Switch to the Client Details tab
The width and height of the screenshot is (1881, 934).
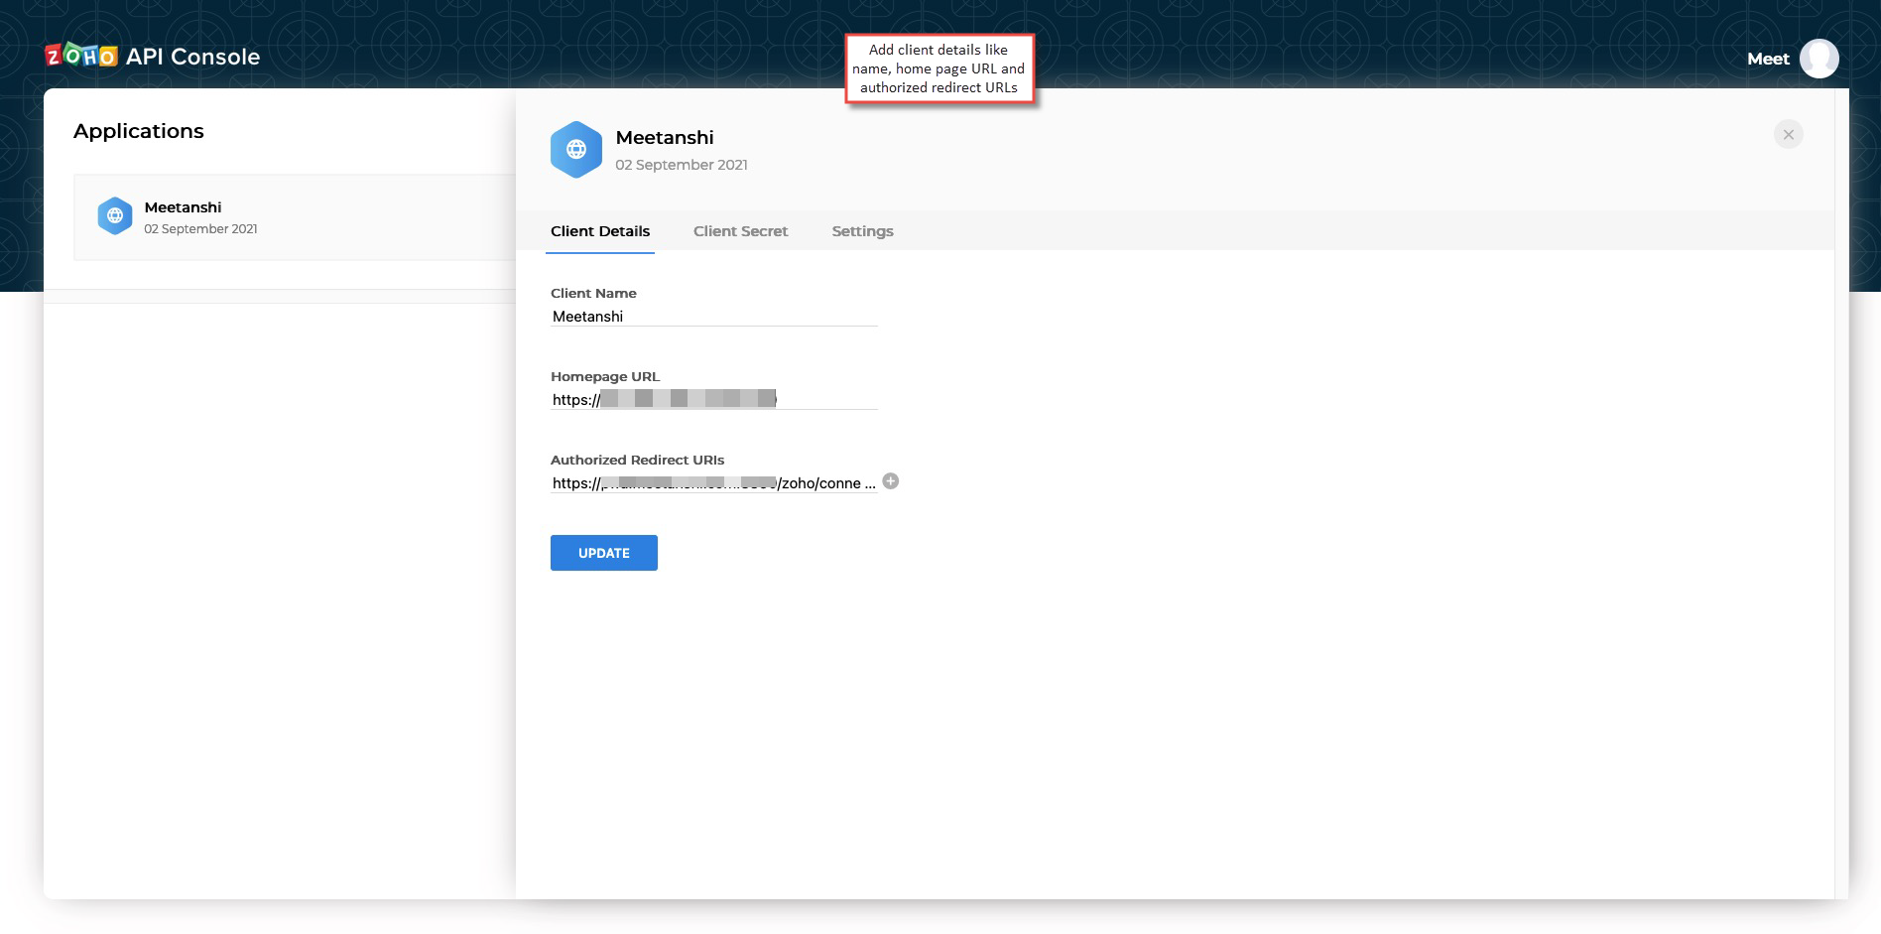coord(600,231)
